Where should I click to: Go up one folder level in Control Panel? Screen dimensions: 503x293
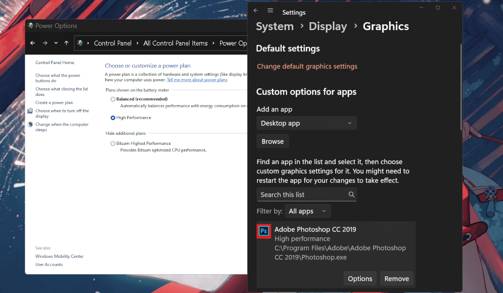[x=66, y=43]
